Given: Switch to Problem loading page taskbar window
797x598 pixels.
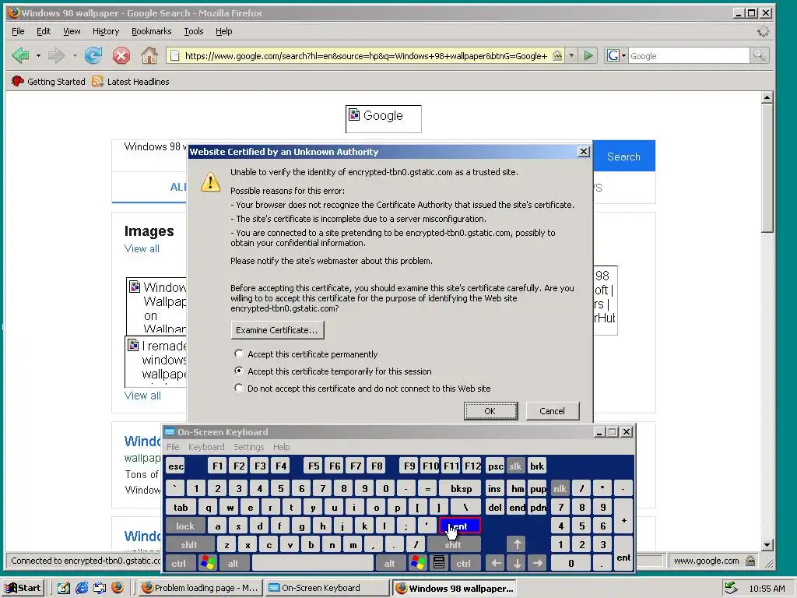Looking at the screenshot, I should click(x=200, y=588).
